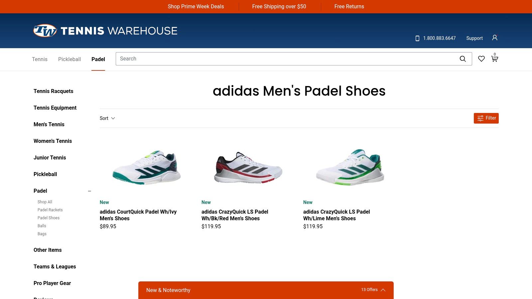This screenshot has height=299, width=532.
Task: Select the CrazyQuick Wh/Bk/Red shoe image
Action: [248, 167]
